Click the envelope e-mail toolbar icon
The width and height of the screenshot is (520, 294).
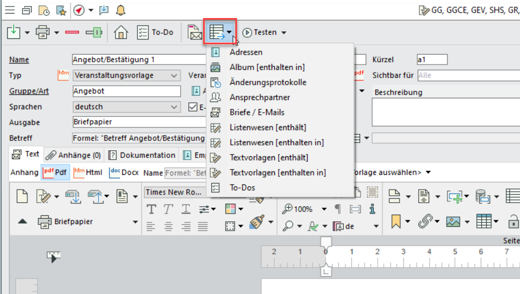[194, 33]
